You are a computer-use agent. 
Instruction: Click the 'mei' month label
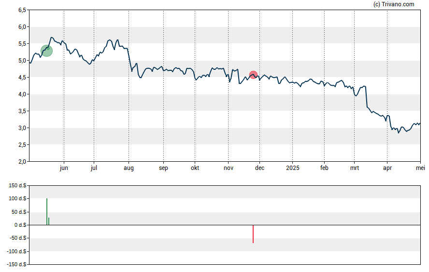click(x=420, y=168)
